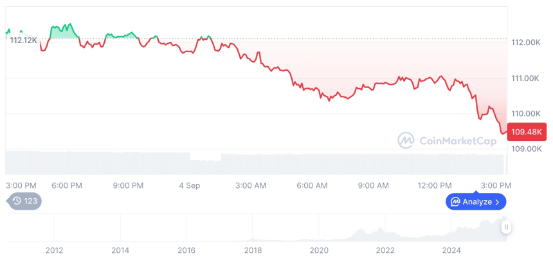Click the 12:00 PM time axis label
Screen dimensions: 553x258
[x=435, y=185]
